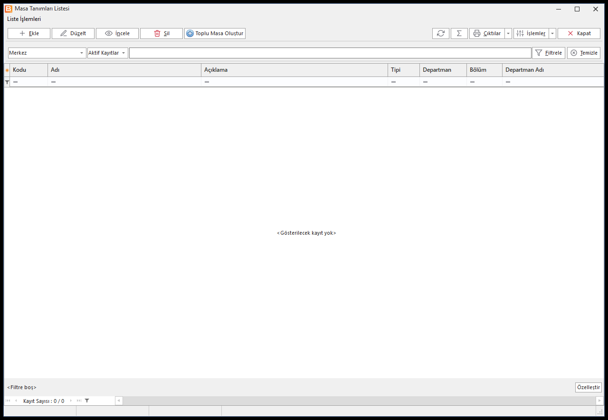Click the Sil trash button
The width and height of the screenshot is (608, 420).
click(x=161, y=33)
